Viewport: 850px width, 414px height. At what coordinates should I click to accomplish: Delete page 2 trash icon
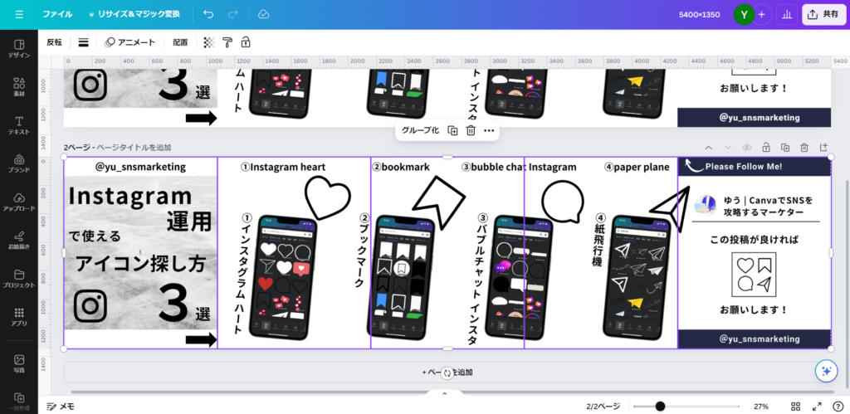pos(804,148)
